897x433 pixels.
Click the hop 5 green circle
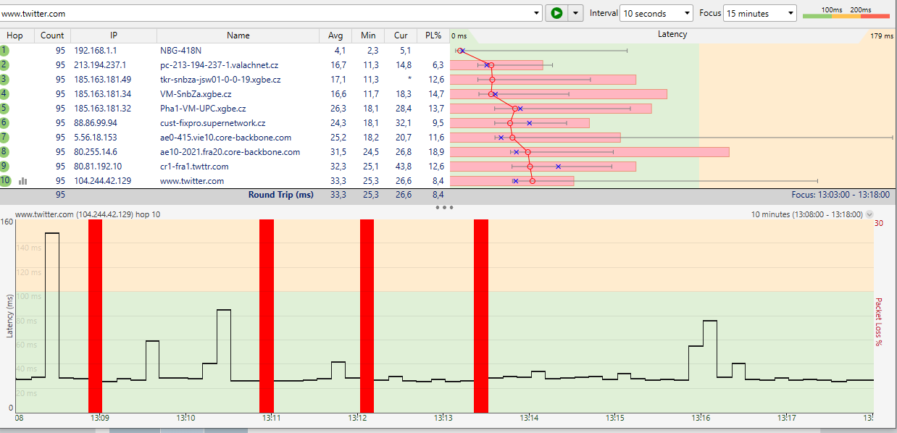(4, 109)
